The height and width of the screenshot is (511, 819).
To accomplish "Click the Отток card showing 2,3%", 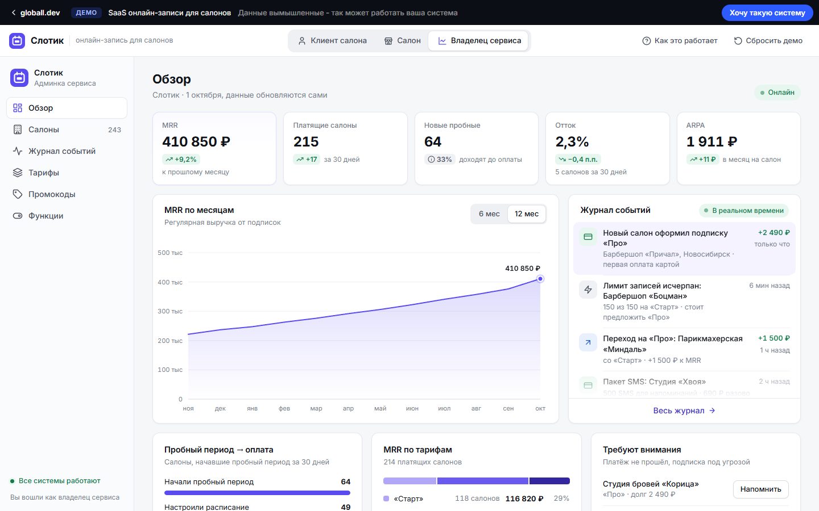I will pyautogui.click(x=607, y=149).
